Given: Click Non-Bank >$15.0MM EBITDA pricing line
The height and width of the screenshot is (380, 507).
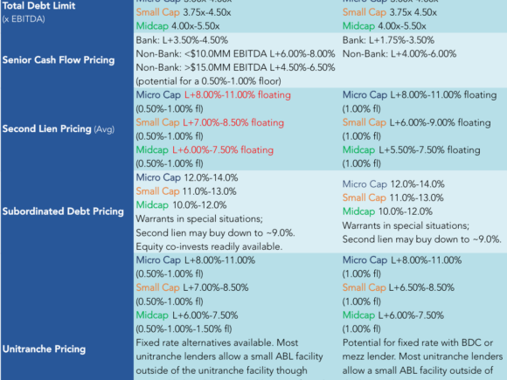Looking at the screenshot, I should [235, 67].
